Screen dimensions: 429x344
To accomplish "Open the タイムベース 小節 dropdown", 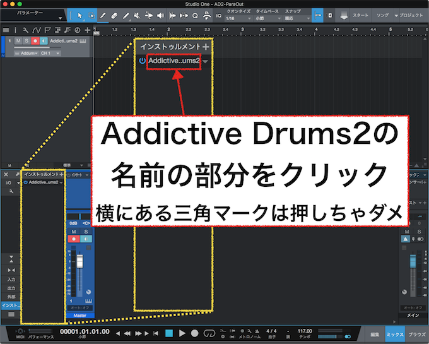I will [268, 18].
